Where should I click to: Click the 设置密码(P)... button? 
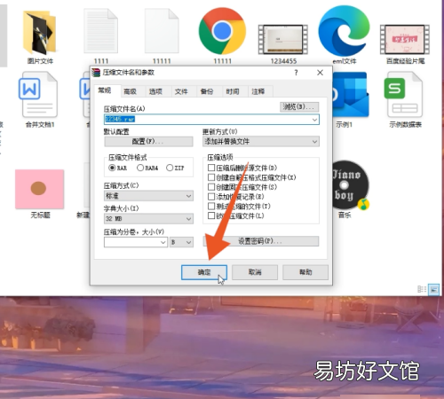(261, 241)
